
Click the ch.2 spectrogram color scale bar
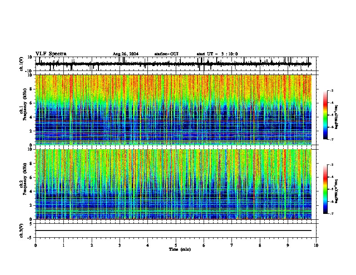325,189
